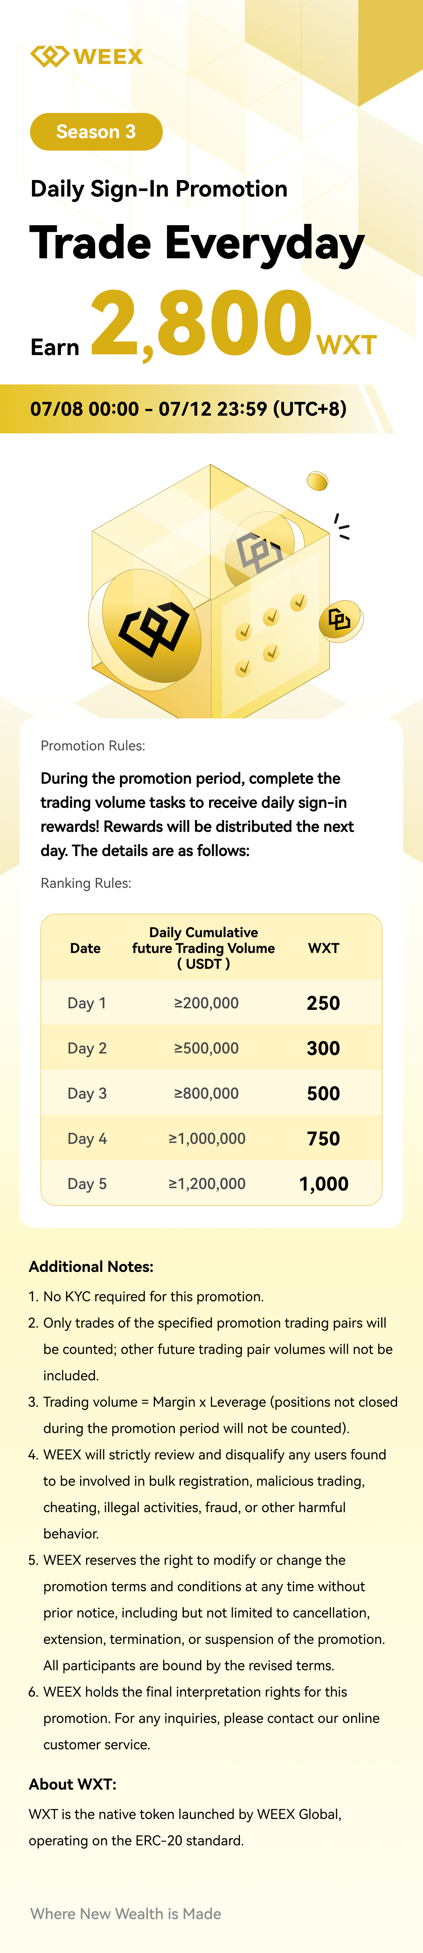Click the faded WEEX coin inside the cube
Image resolution: width=423 pixels, height=1953 pixels.
click(259, 550)
